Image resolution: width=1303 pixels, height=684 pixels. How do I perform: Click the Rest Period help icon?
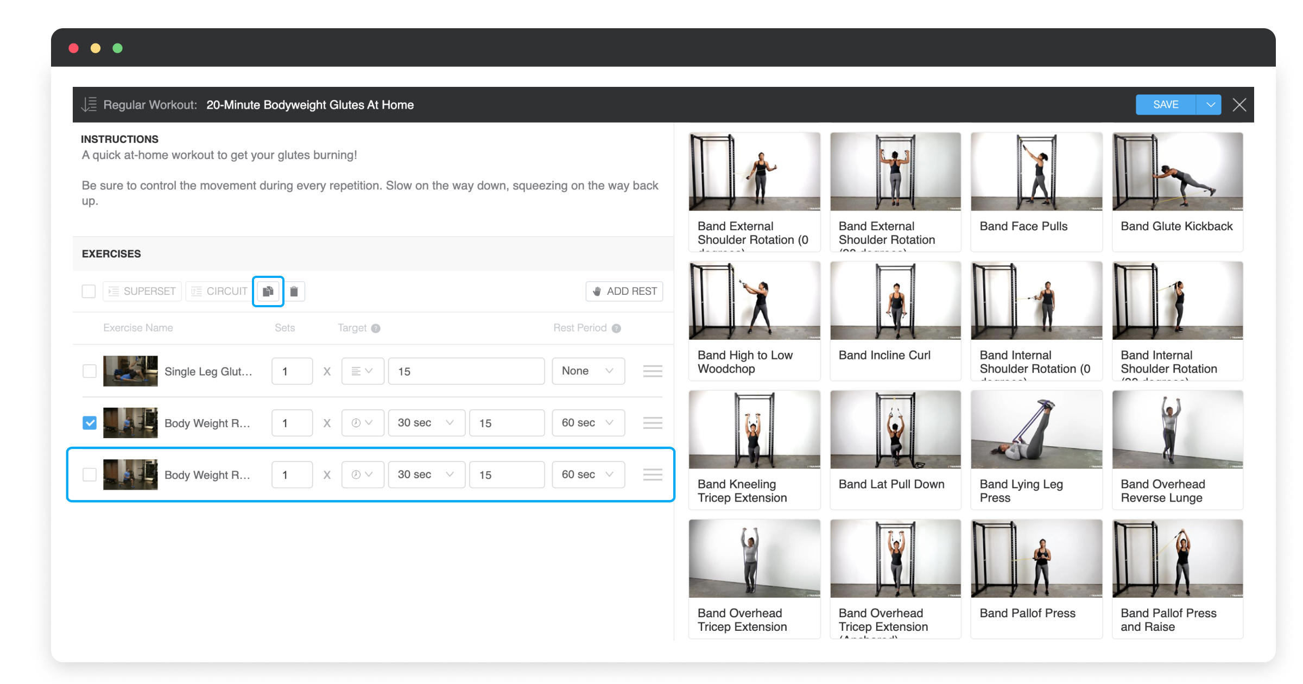coord(616,328)
